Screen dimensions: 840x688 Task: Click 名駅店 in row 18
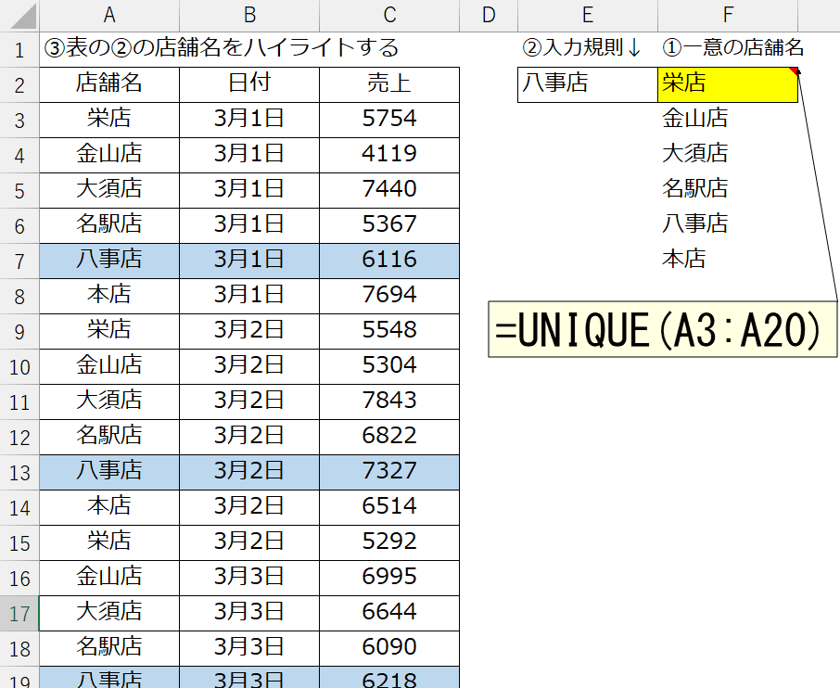(x=109, y=648)
